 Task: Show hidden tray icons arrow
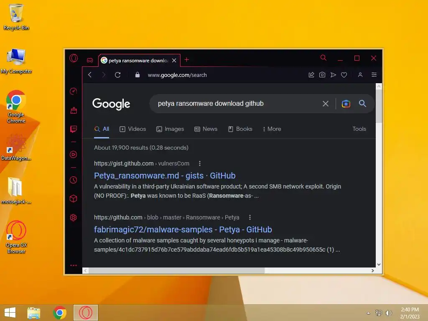point(368,313)
